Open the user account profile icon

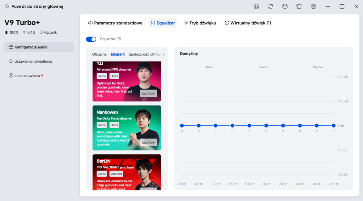[x=256, y=6]
